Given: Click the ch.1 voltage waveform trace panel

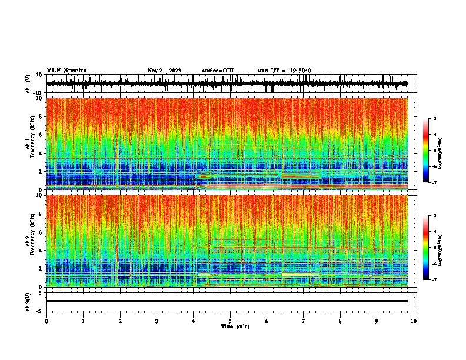Looking at the screenshot, I should click(231, 84).
